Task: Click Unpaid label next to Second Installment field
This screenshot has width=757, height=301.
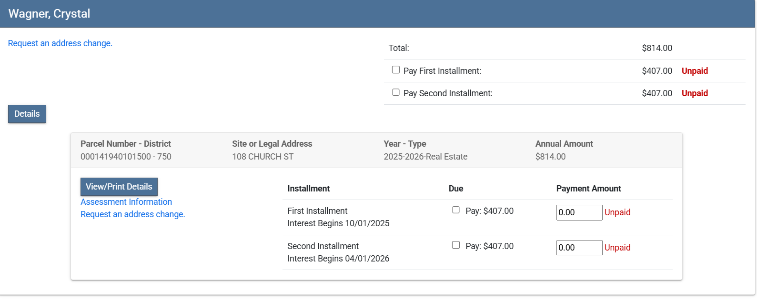Action: pos(617,248)
